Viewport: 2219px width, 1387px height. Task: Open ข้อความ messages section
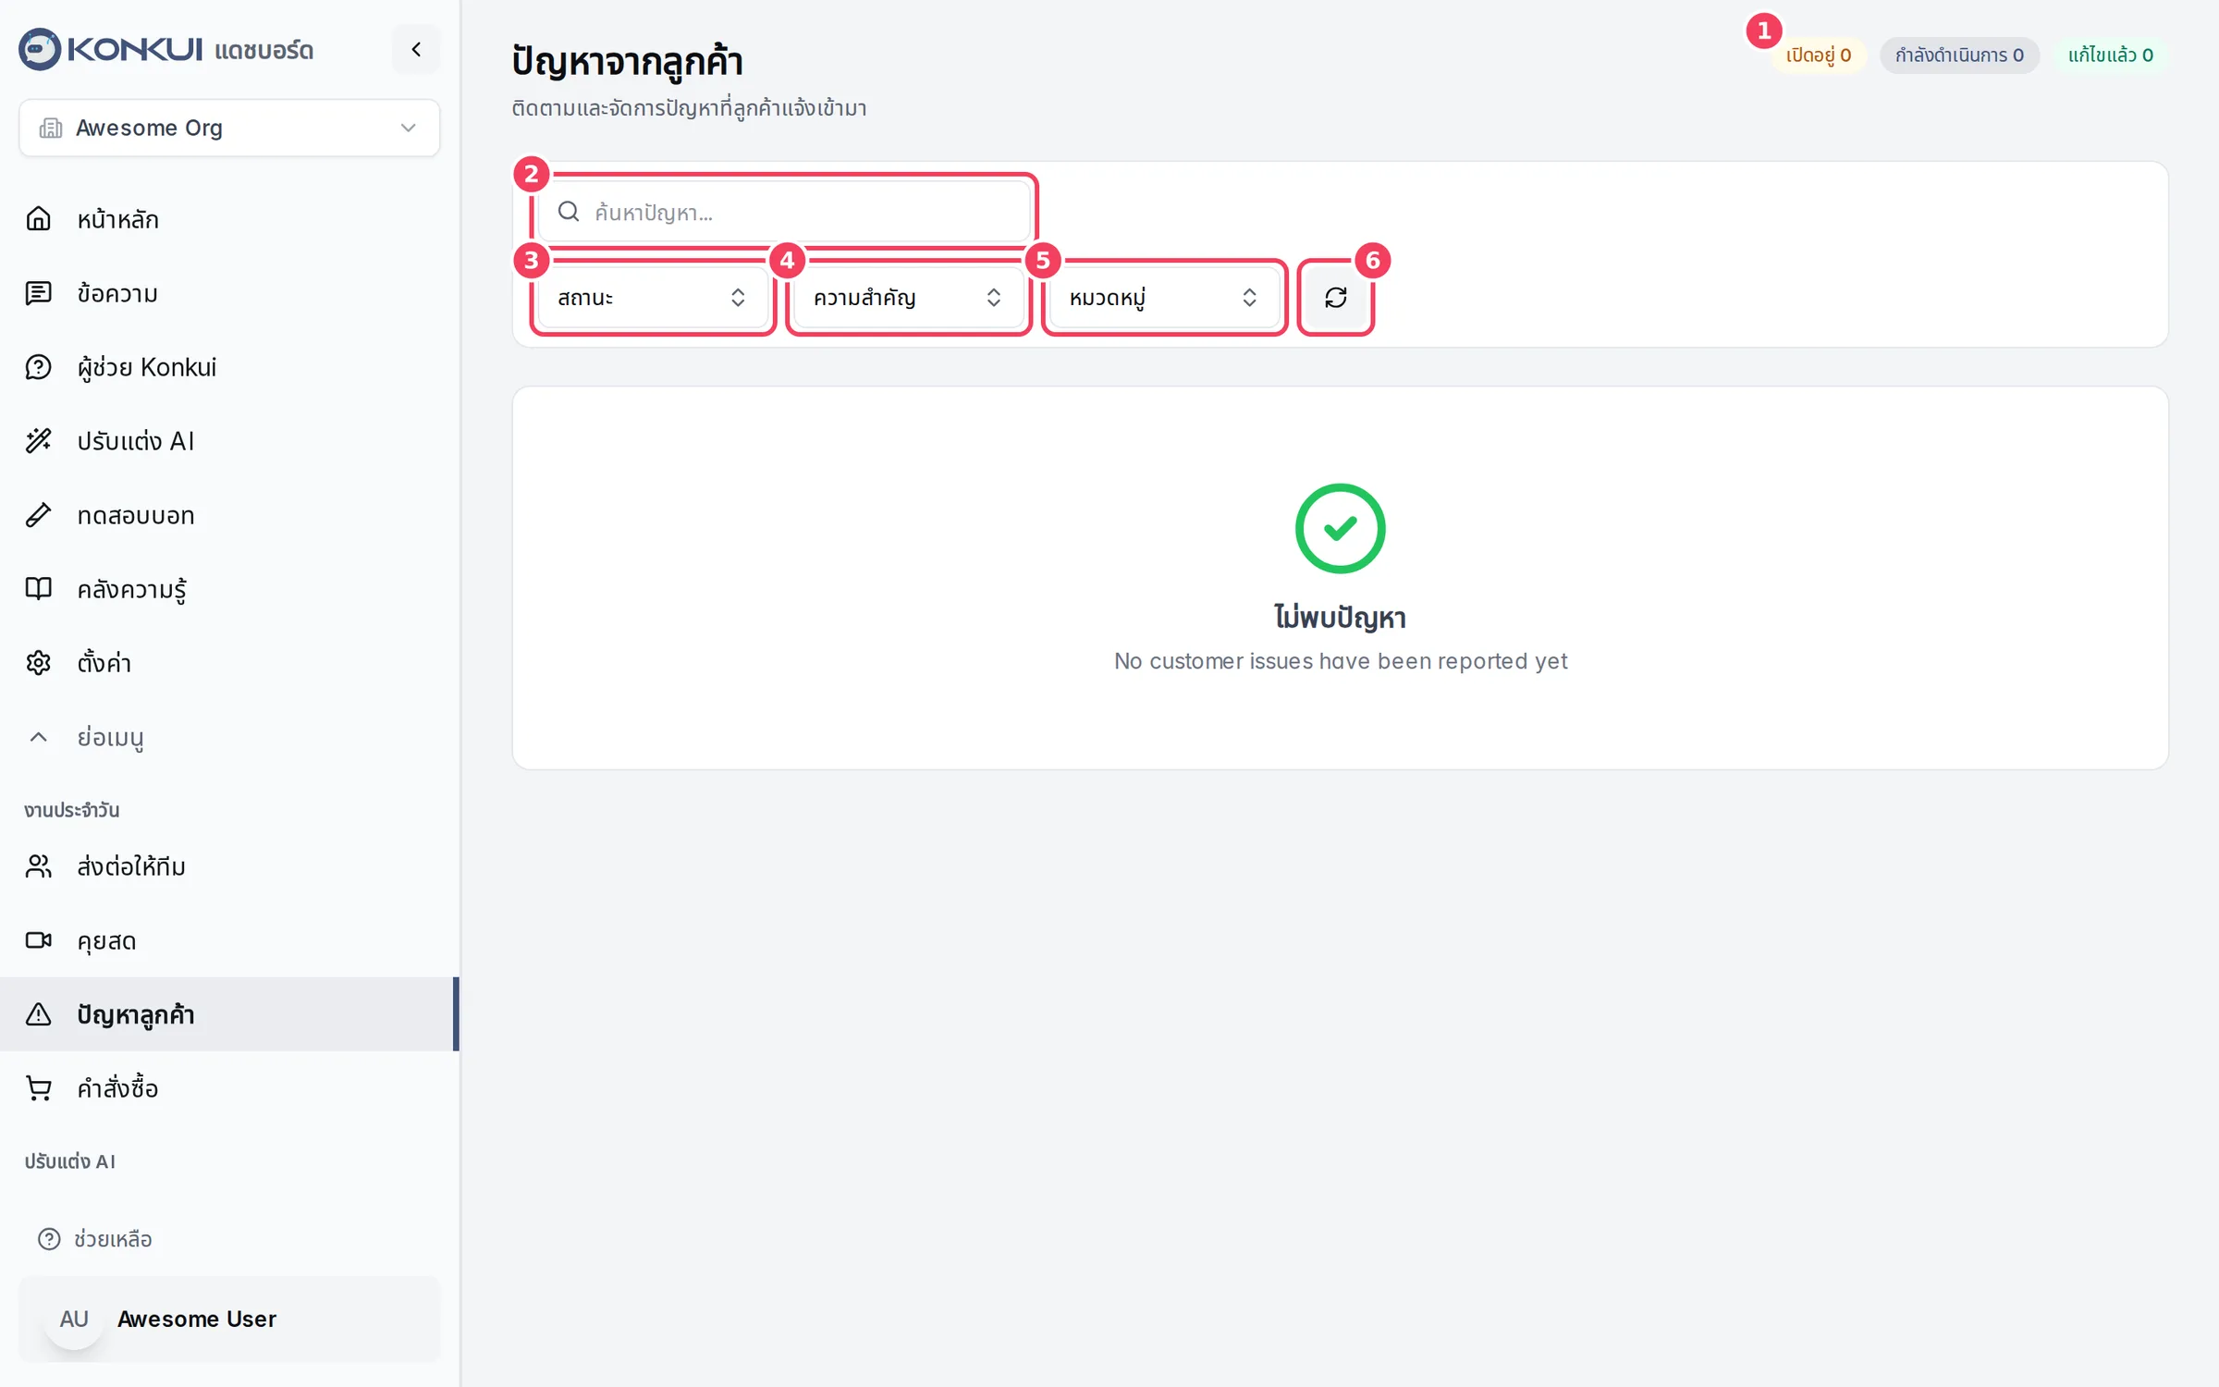(x=229, y=293)
